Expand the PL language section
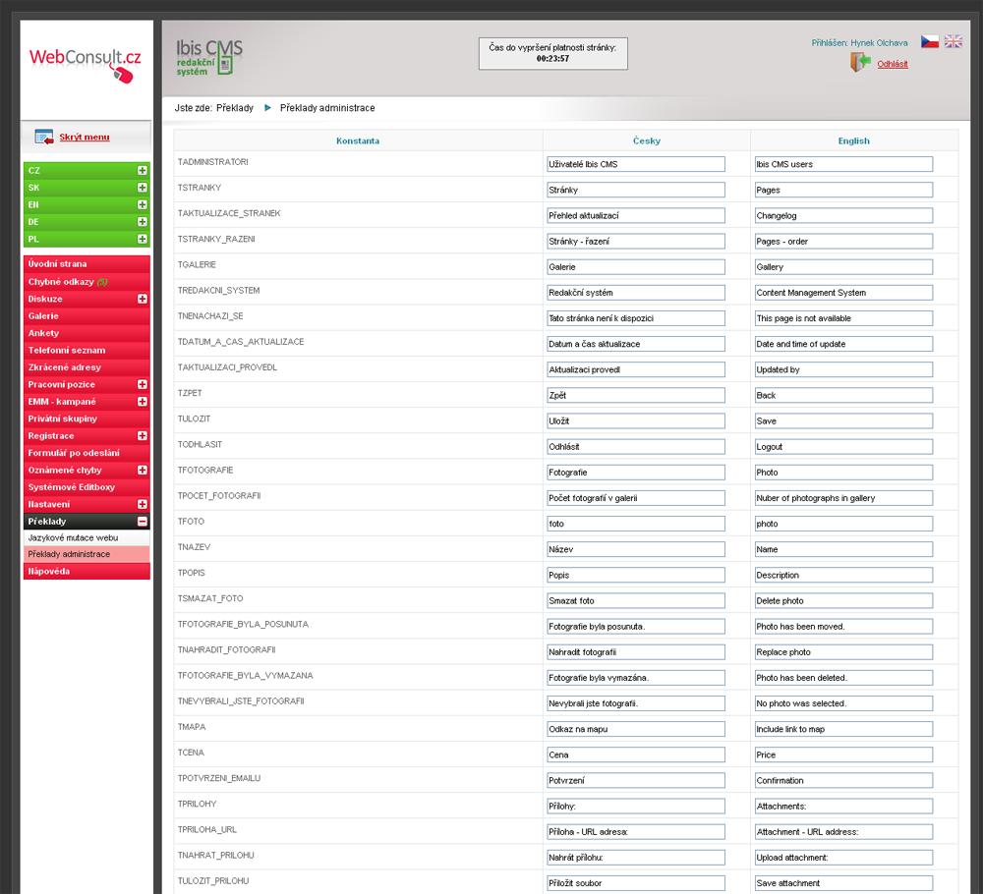 pos(143,239)
